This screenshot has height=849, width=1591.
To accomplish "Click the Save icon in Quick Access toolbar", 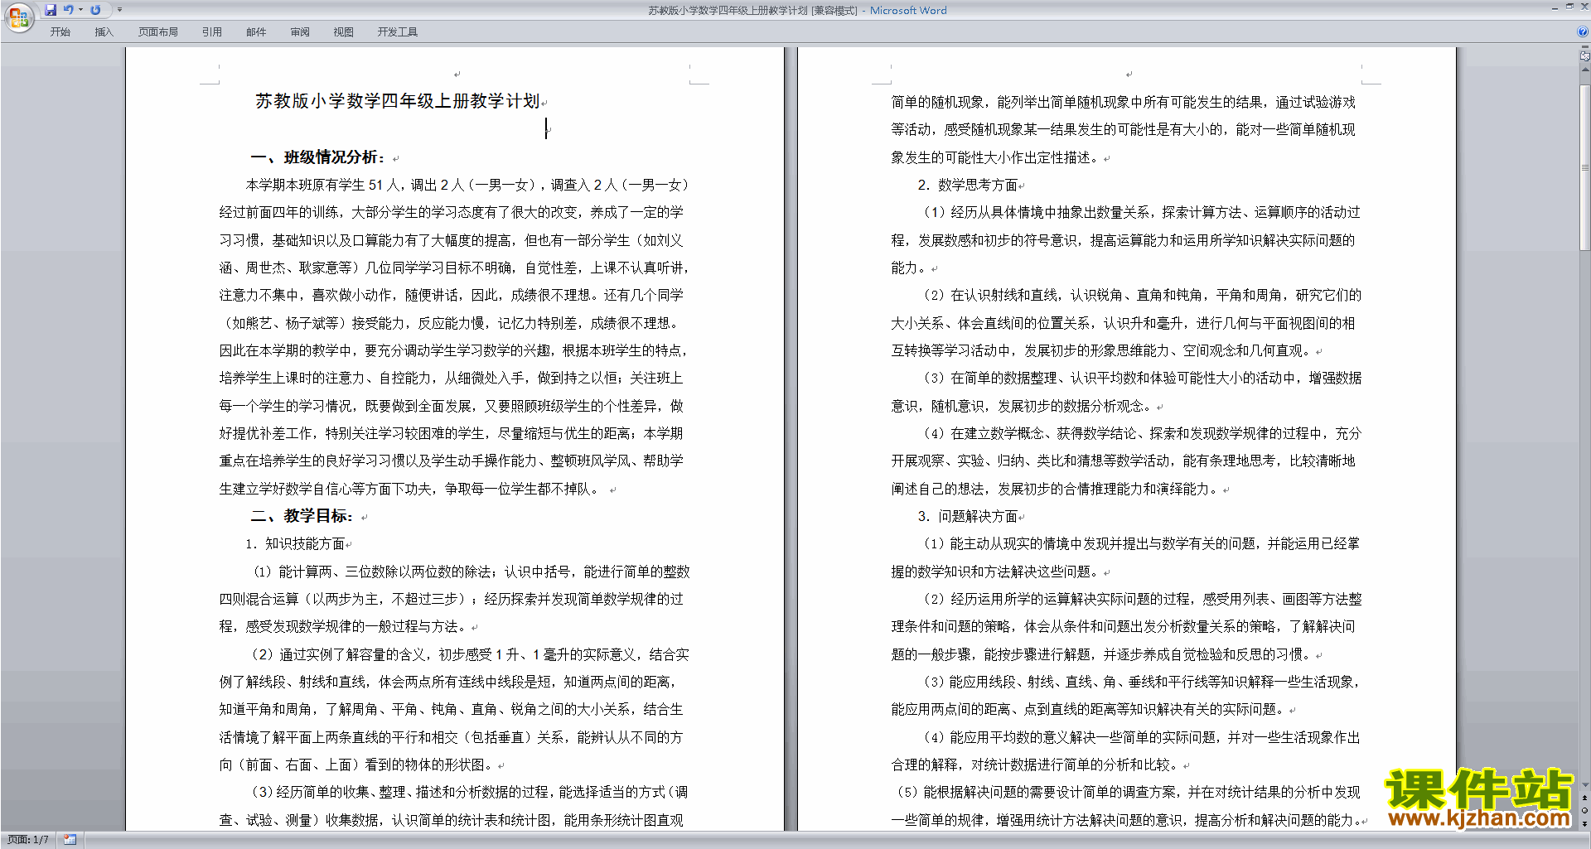I will pos(51,10).
